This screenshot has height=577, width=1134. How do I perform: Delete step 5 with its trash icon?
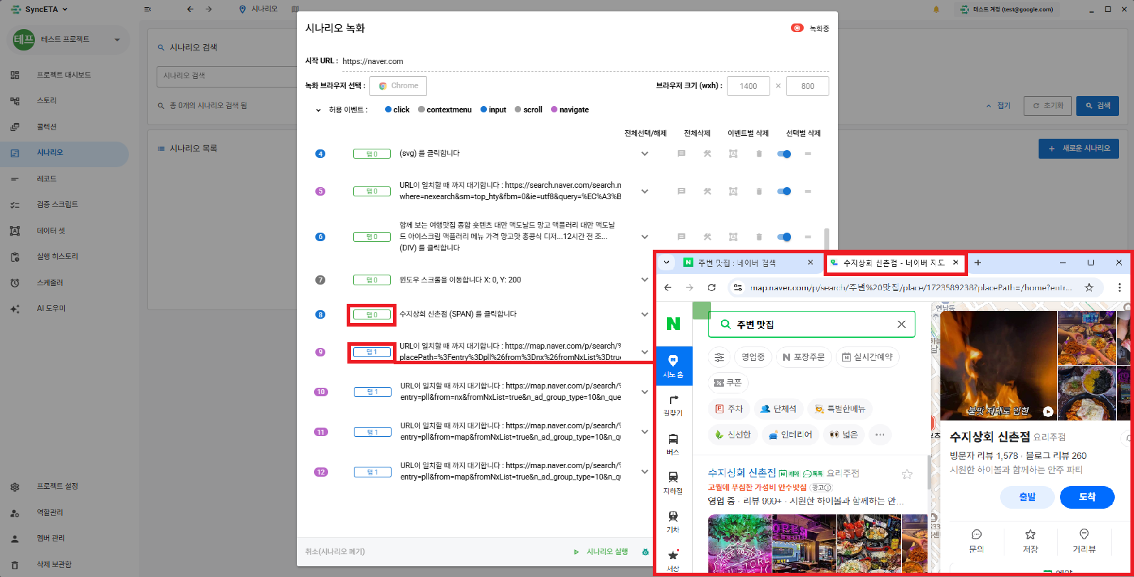coord(759,191)
